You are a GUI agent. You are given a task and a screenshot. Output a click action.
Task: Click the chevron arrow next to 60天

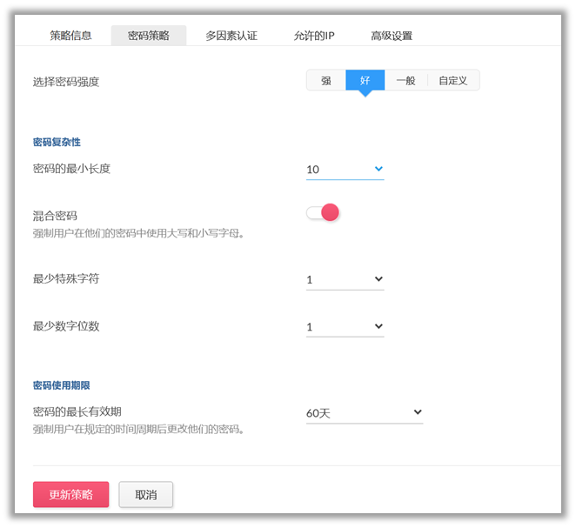coord(418,412)
